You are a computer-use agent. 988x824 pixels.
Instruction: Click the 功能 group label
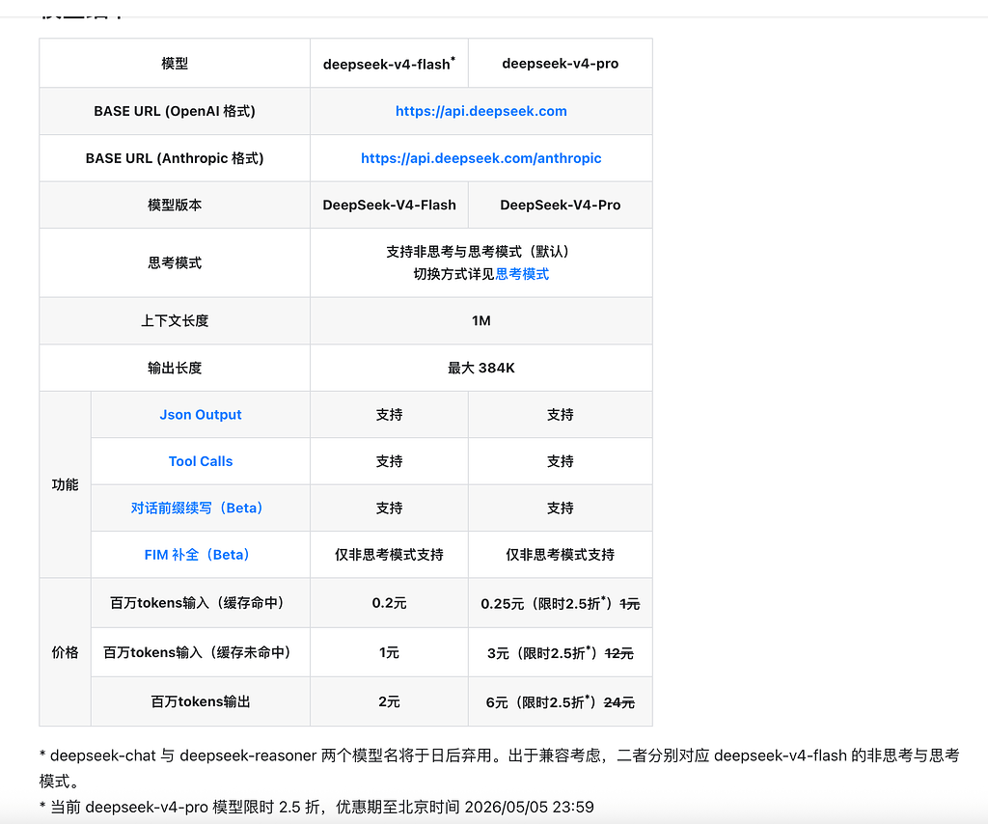pyautogui.click(x=65, y=484)
